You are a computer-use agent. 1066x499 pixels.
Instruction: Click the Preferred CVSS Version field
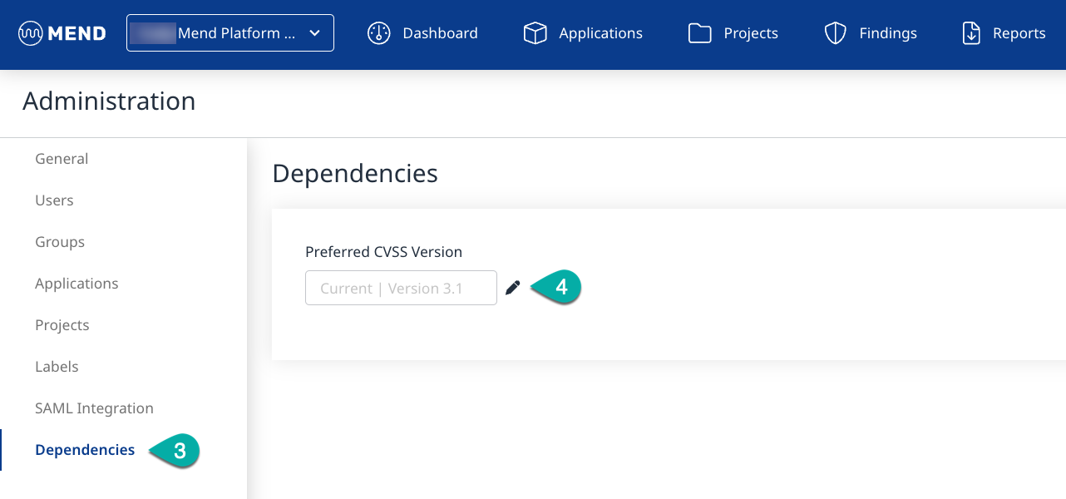[401, 288]
